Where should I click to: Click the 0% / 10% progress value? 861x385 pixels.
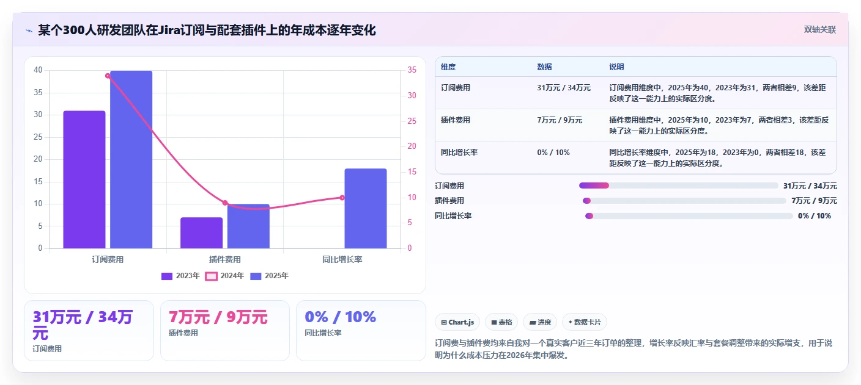(x=815, y=216)
